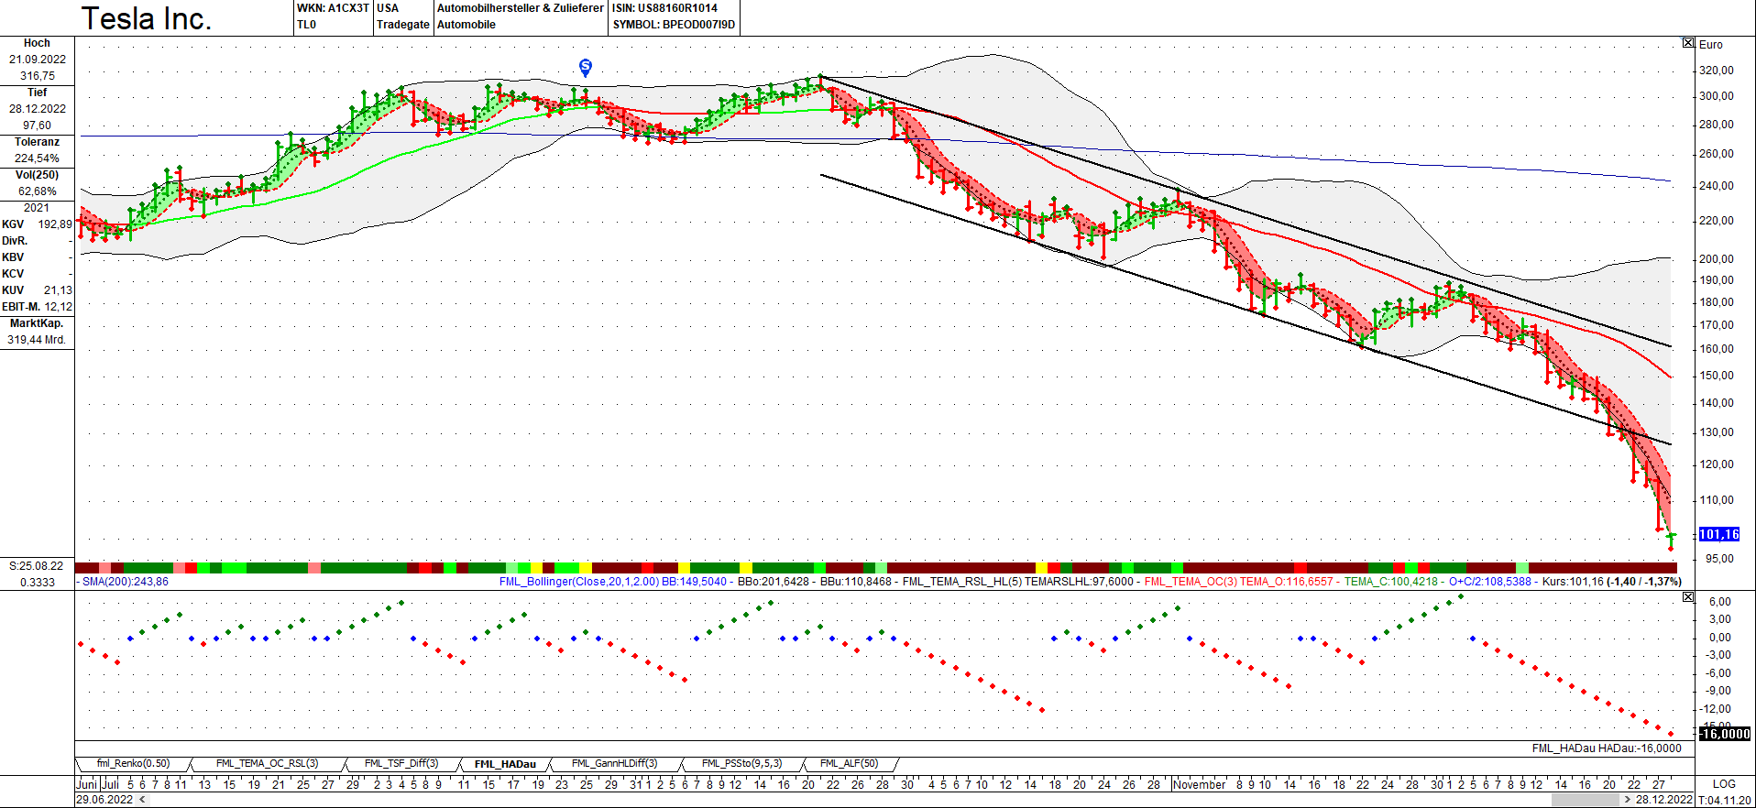Click the T:04.11.20 field
Viewport: 1756px width, 808px height.
point(1725,800)
